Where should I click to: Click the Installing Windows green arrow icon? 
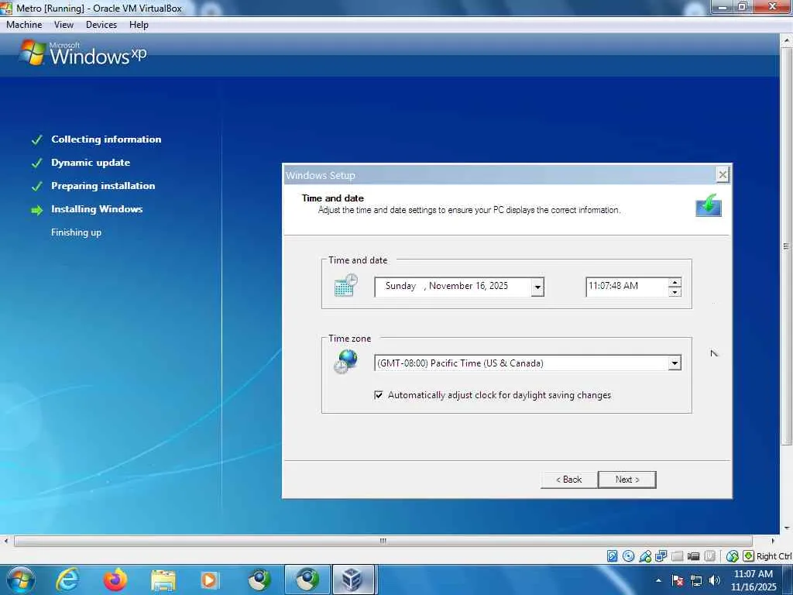point(37,210)
